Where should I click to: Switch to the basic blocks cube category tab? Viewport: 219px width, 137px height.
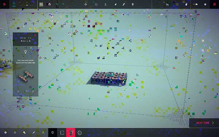tap(15, 133)
